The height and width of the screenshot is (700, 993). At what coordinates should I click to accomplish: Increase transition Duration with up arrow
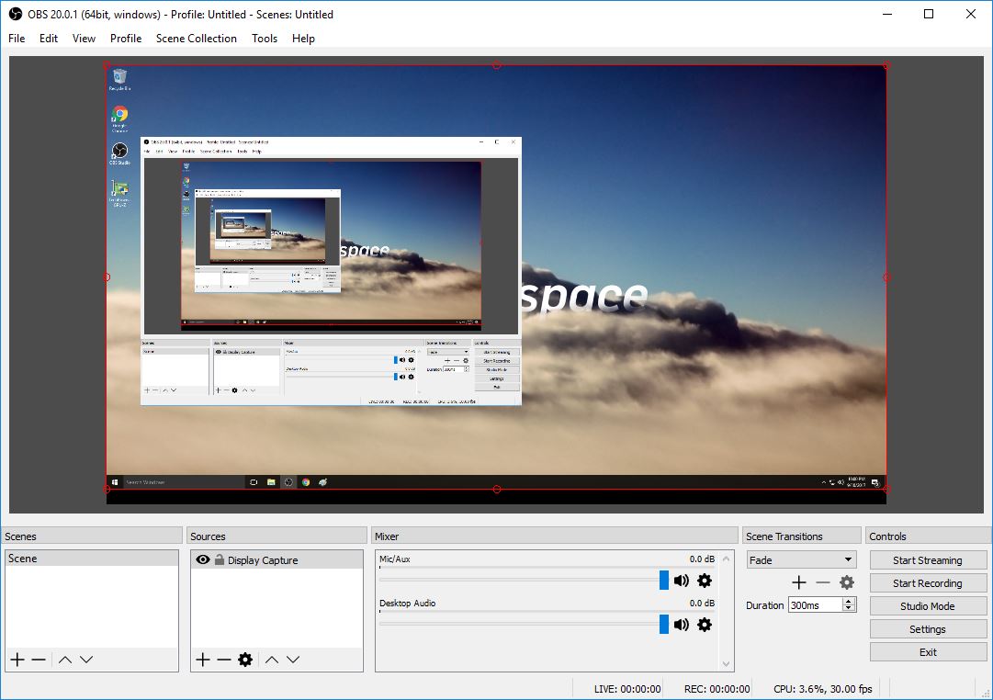(849, 602)
